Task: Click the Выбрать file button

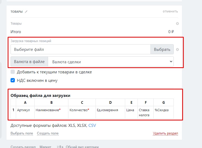Action: (162, 49)
